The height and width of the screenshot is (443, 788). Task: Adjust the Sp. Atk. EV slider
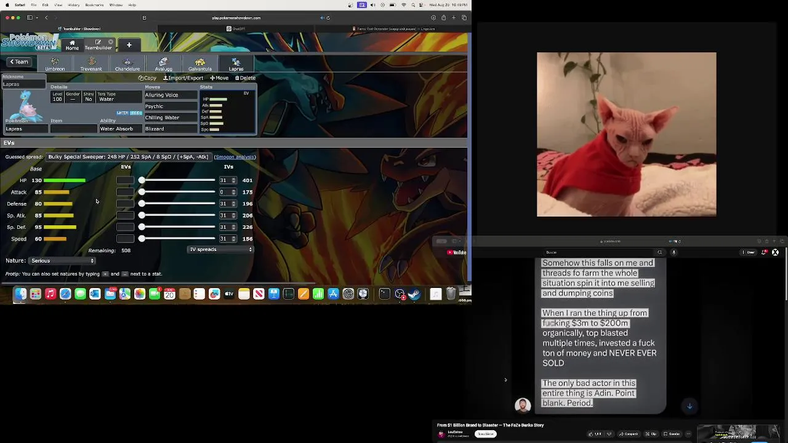177,215
